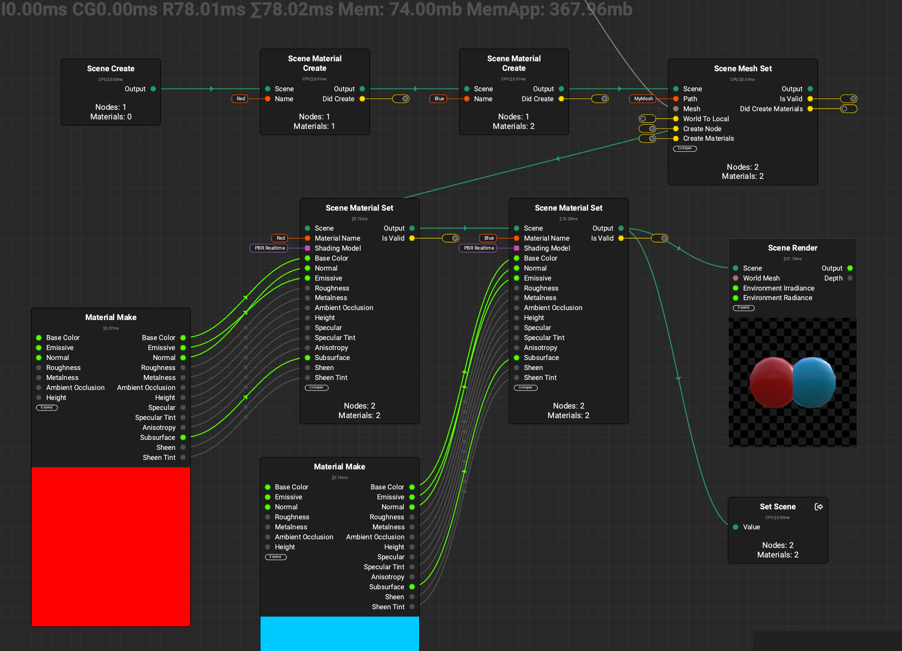Collapse the Scene Mesh Set node inputs
Viewport: 902px width, 651px height.
(685, 148)
